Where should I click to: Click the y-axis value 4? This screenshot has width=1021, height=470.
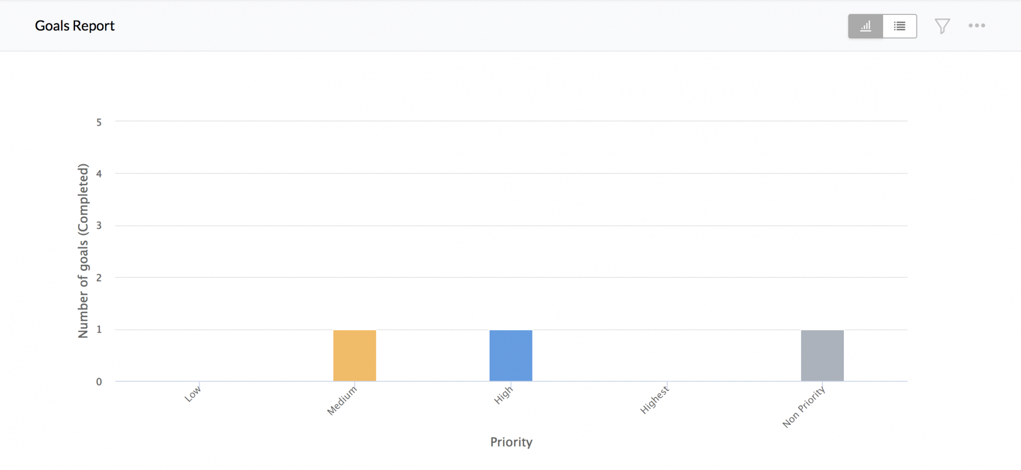click(x=99, y=174)
